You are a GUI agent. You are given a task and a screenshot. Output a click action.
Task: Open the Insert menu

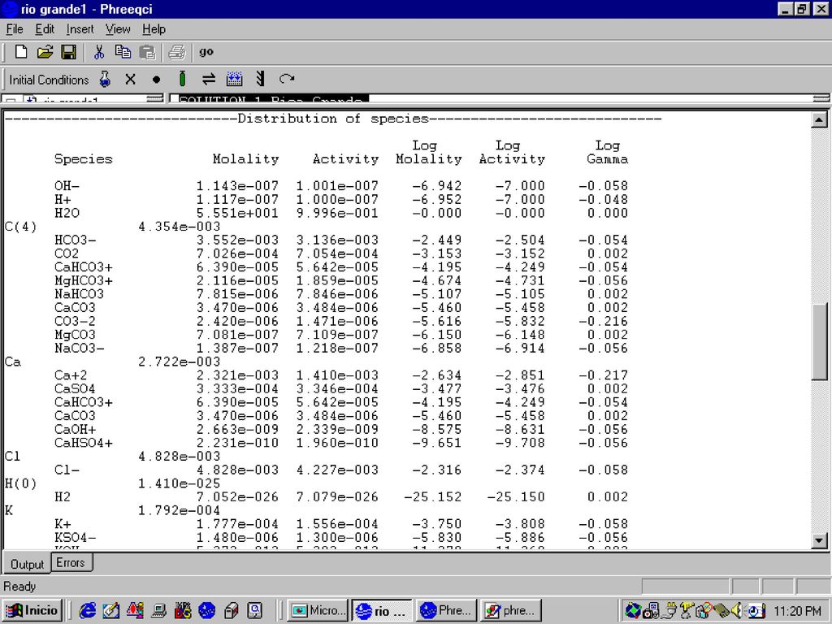tap(80, 29)
